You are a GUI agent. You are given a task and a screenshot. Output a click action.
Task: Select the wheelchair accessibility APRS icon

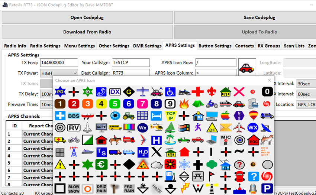[x=170, y=91]
